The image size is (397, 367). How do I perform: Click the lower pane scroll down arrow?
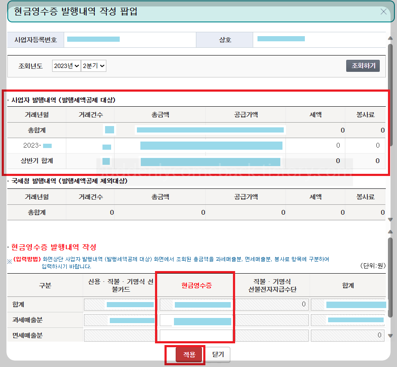point(390,336)
